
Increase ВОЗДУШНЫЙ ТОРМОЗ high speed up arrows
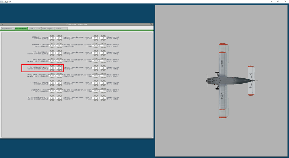coord(96,96)
